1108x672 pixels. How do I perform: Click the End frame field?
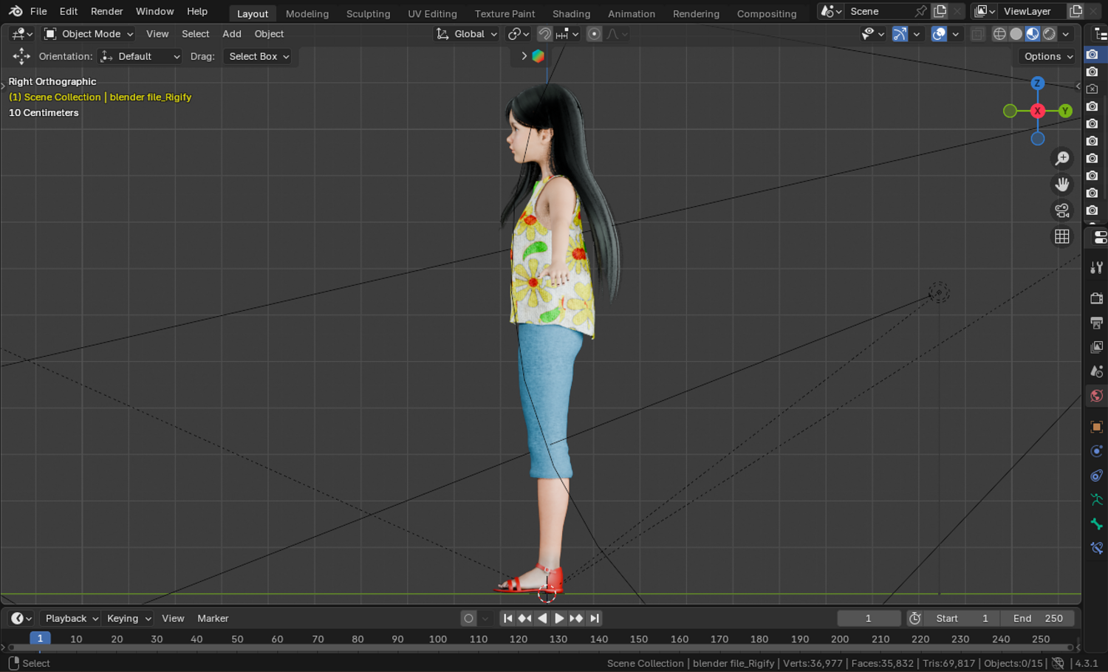pyautogui.click(x=1038, y=618)
